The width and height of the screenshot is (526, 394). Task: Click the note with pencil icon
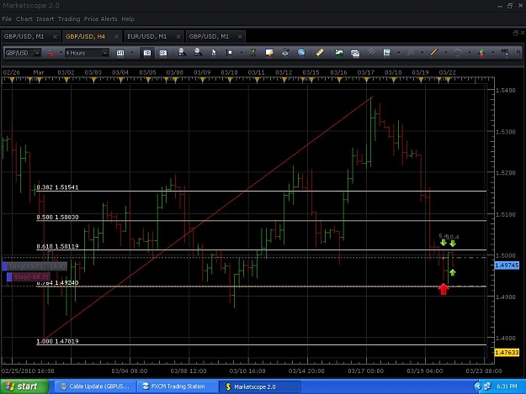click(269, 53)
